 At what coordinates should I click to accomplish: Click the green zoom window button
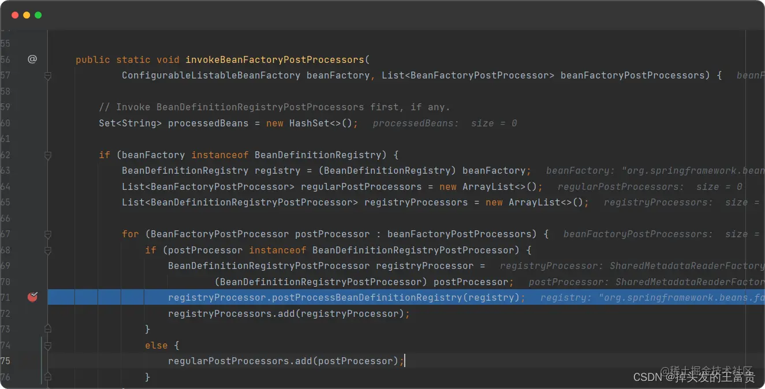[x=38, y=15]
